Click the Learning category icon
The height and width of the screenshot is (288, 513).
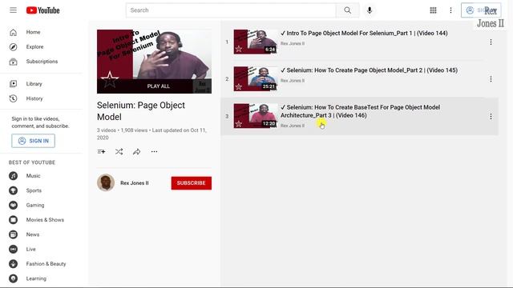click(x=13, y=278)
